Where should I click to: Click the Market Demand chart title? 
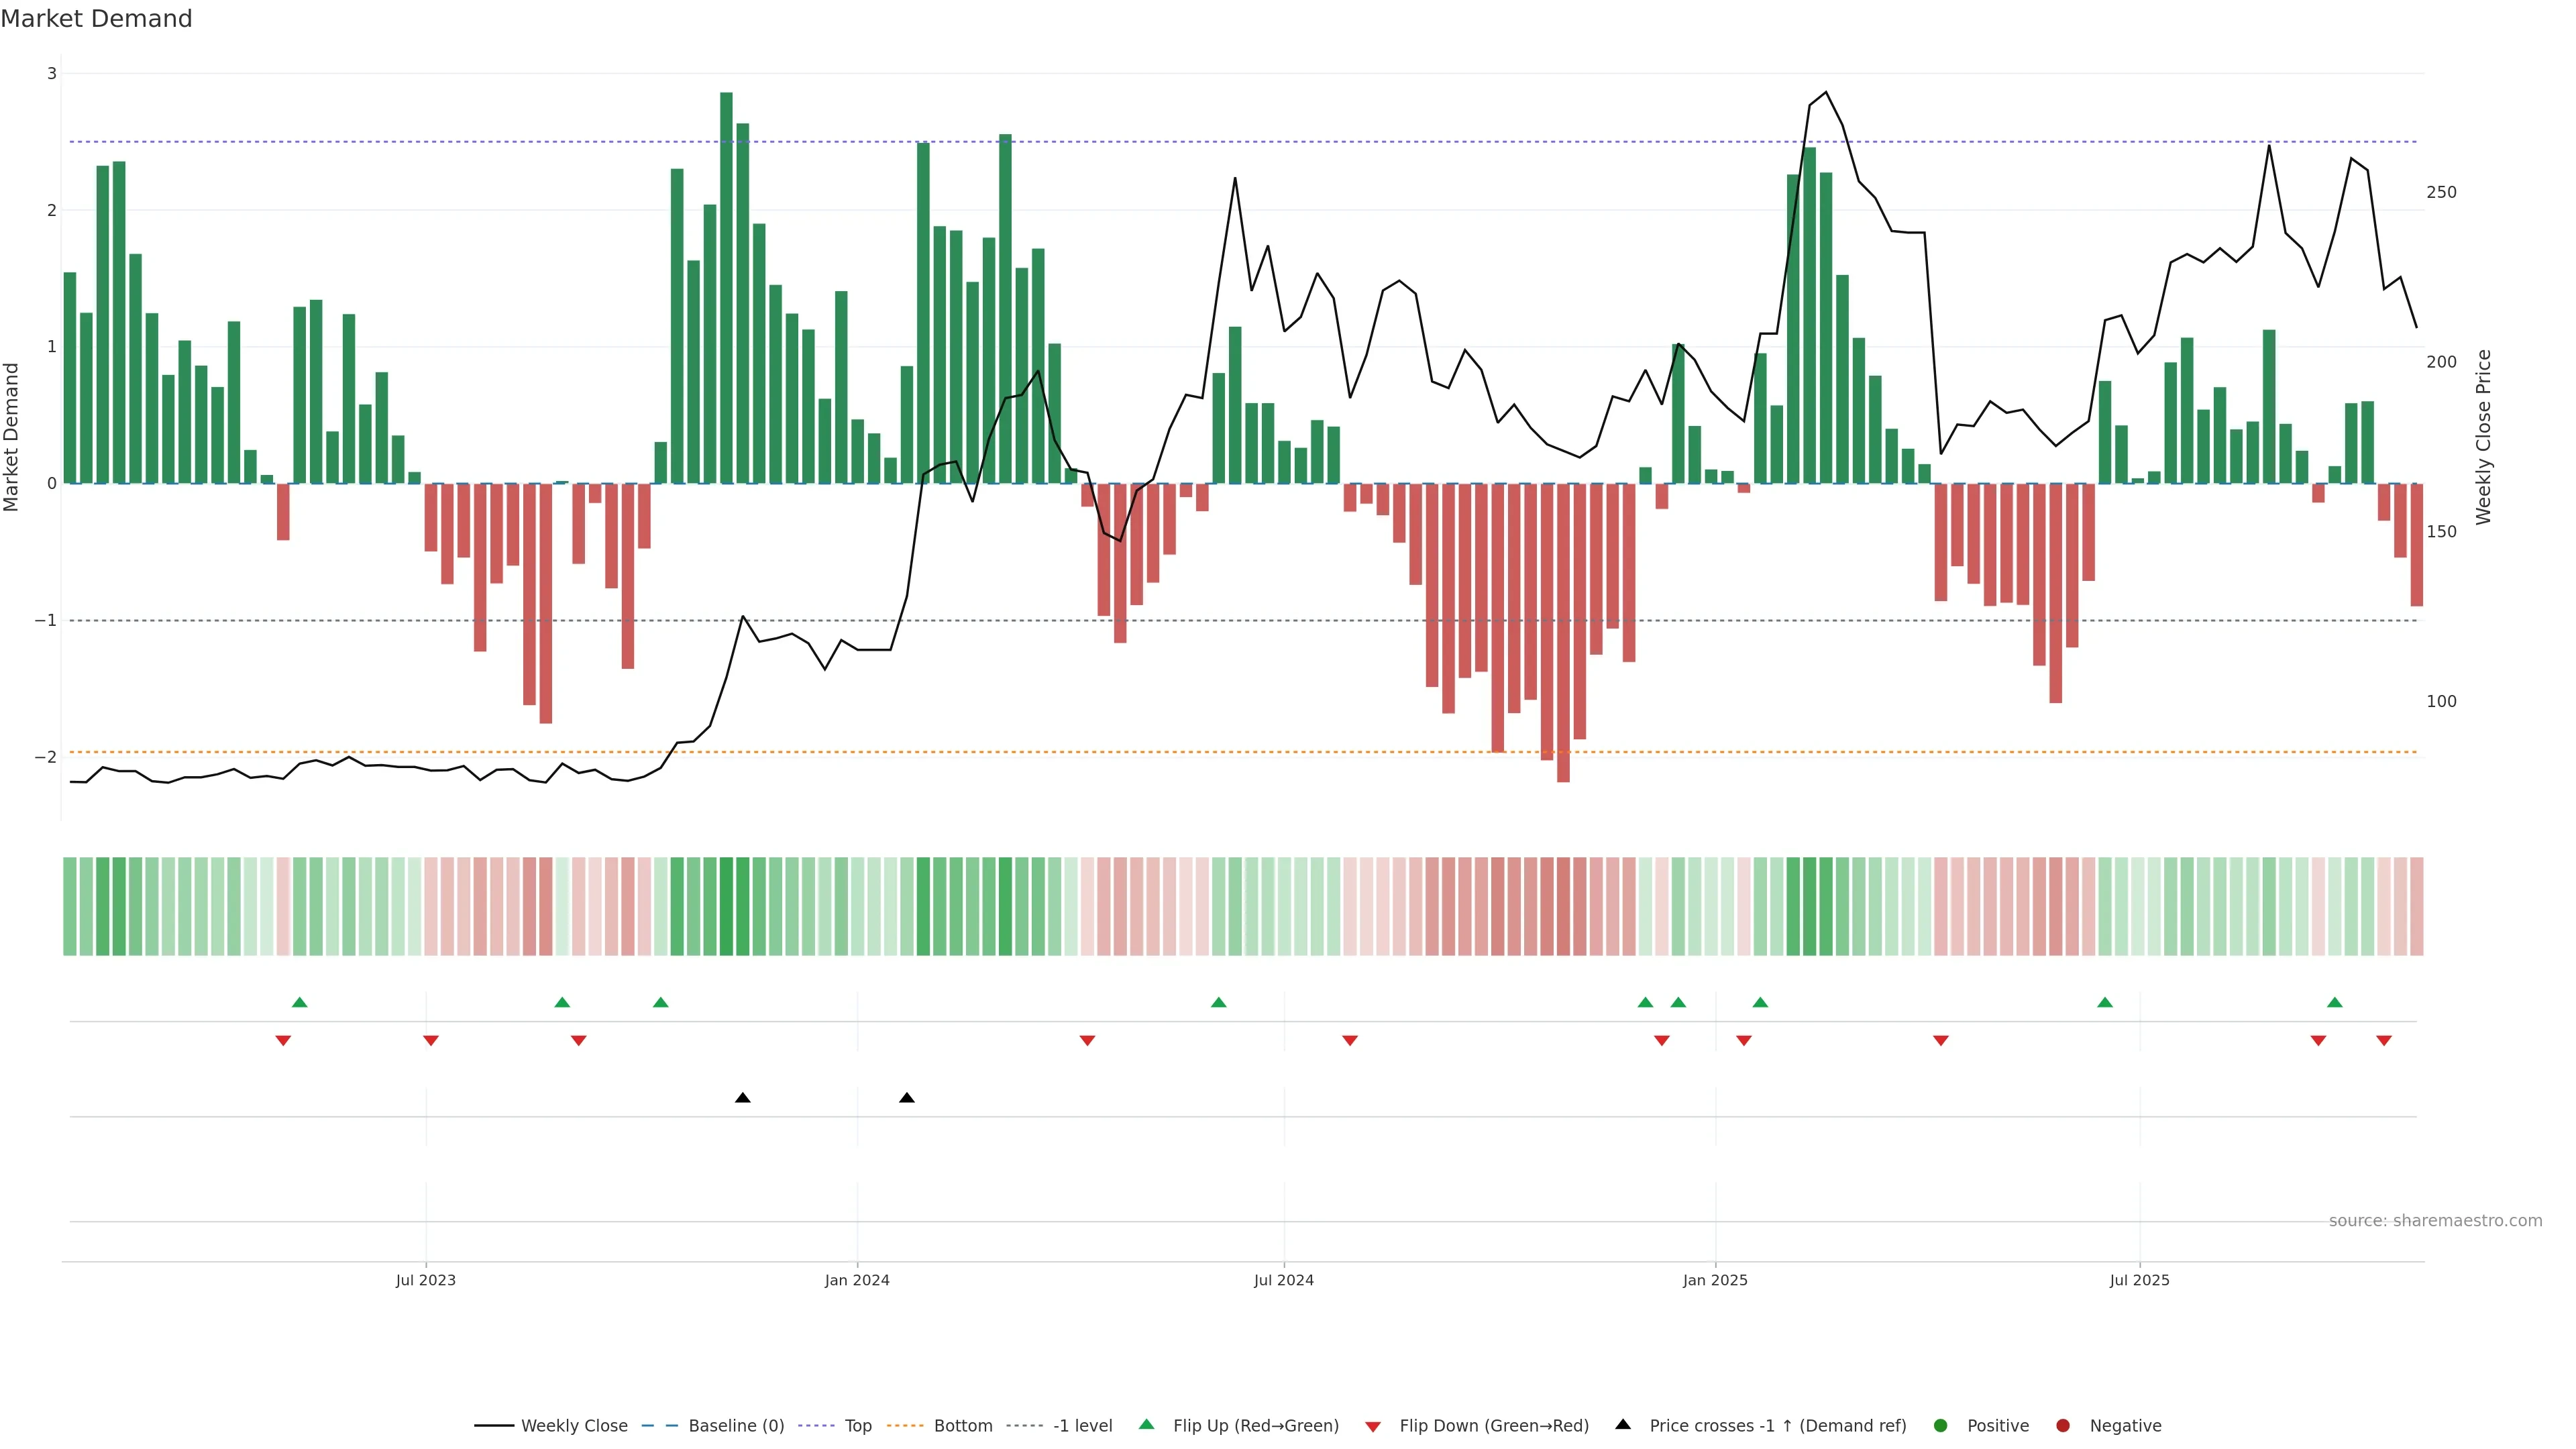(96, 19)
